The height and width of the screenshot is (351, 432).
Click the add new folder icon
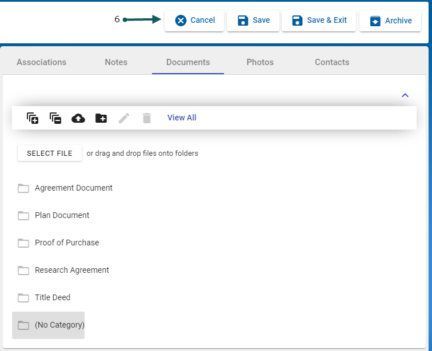click(x=101, y=118)
